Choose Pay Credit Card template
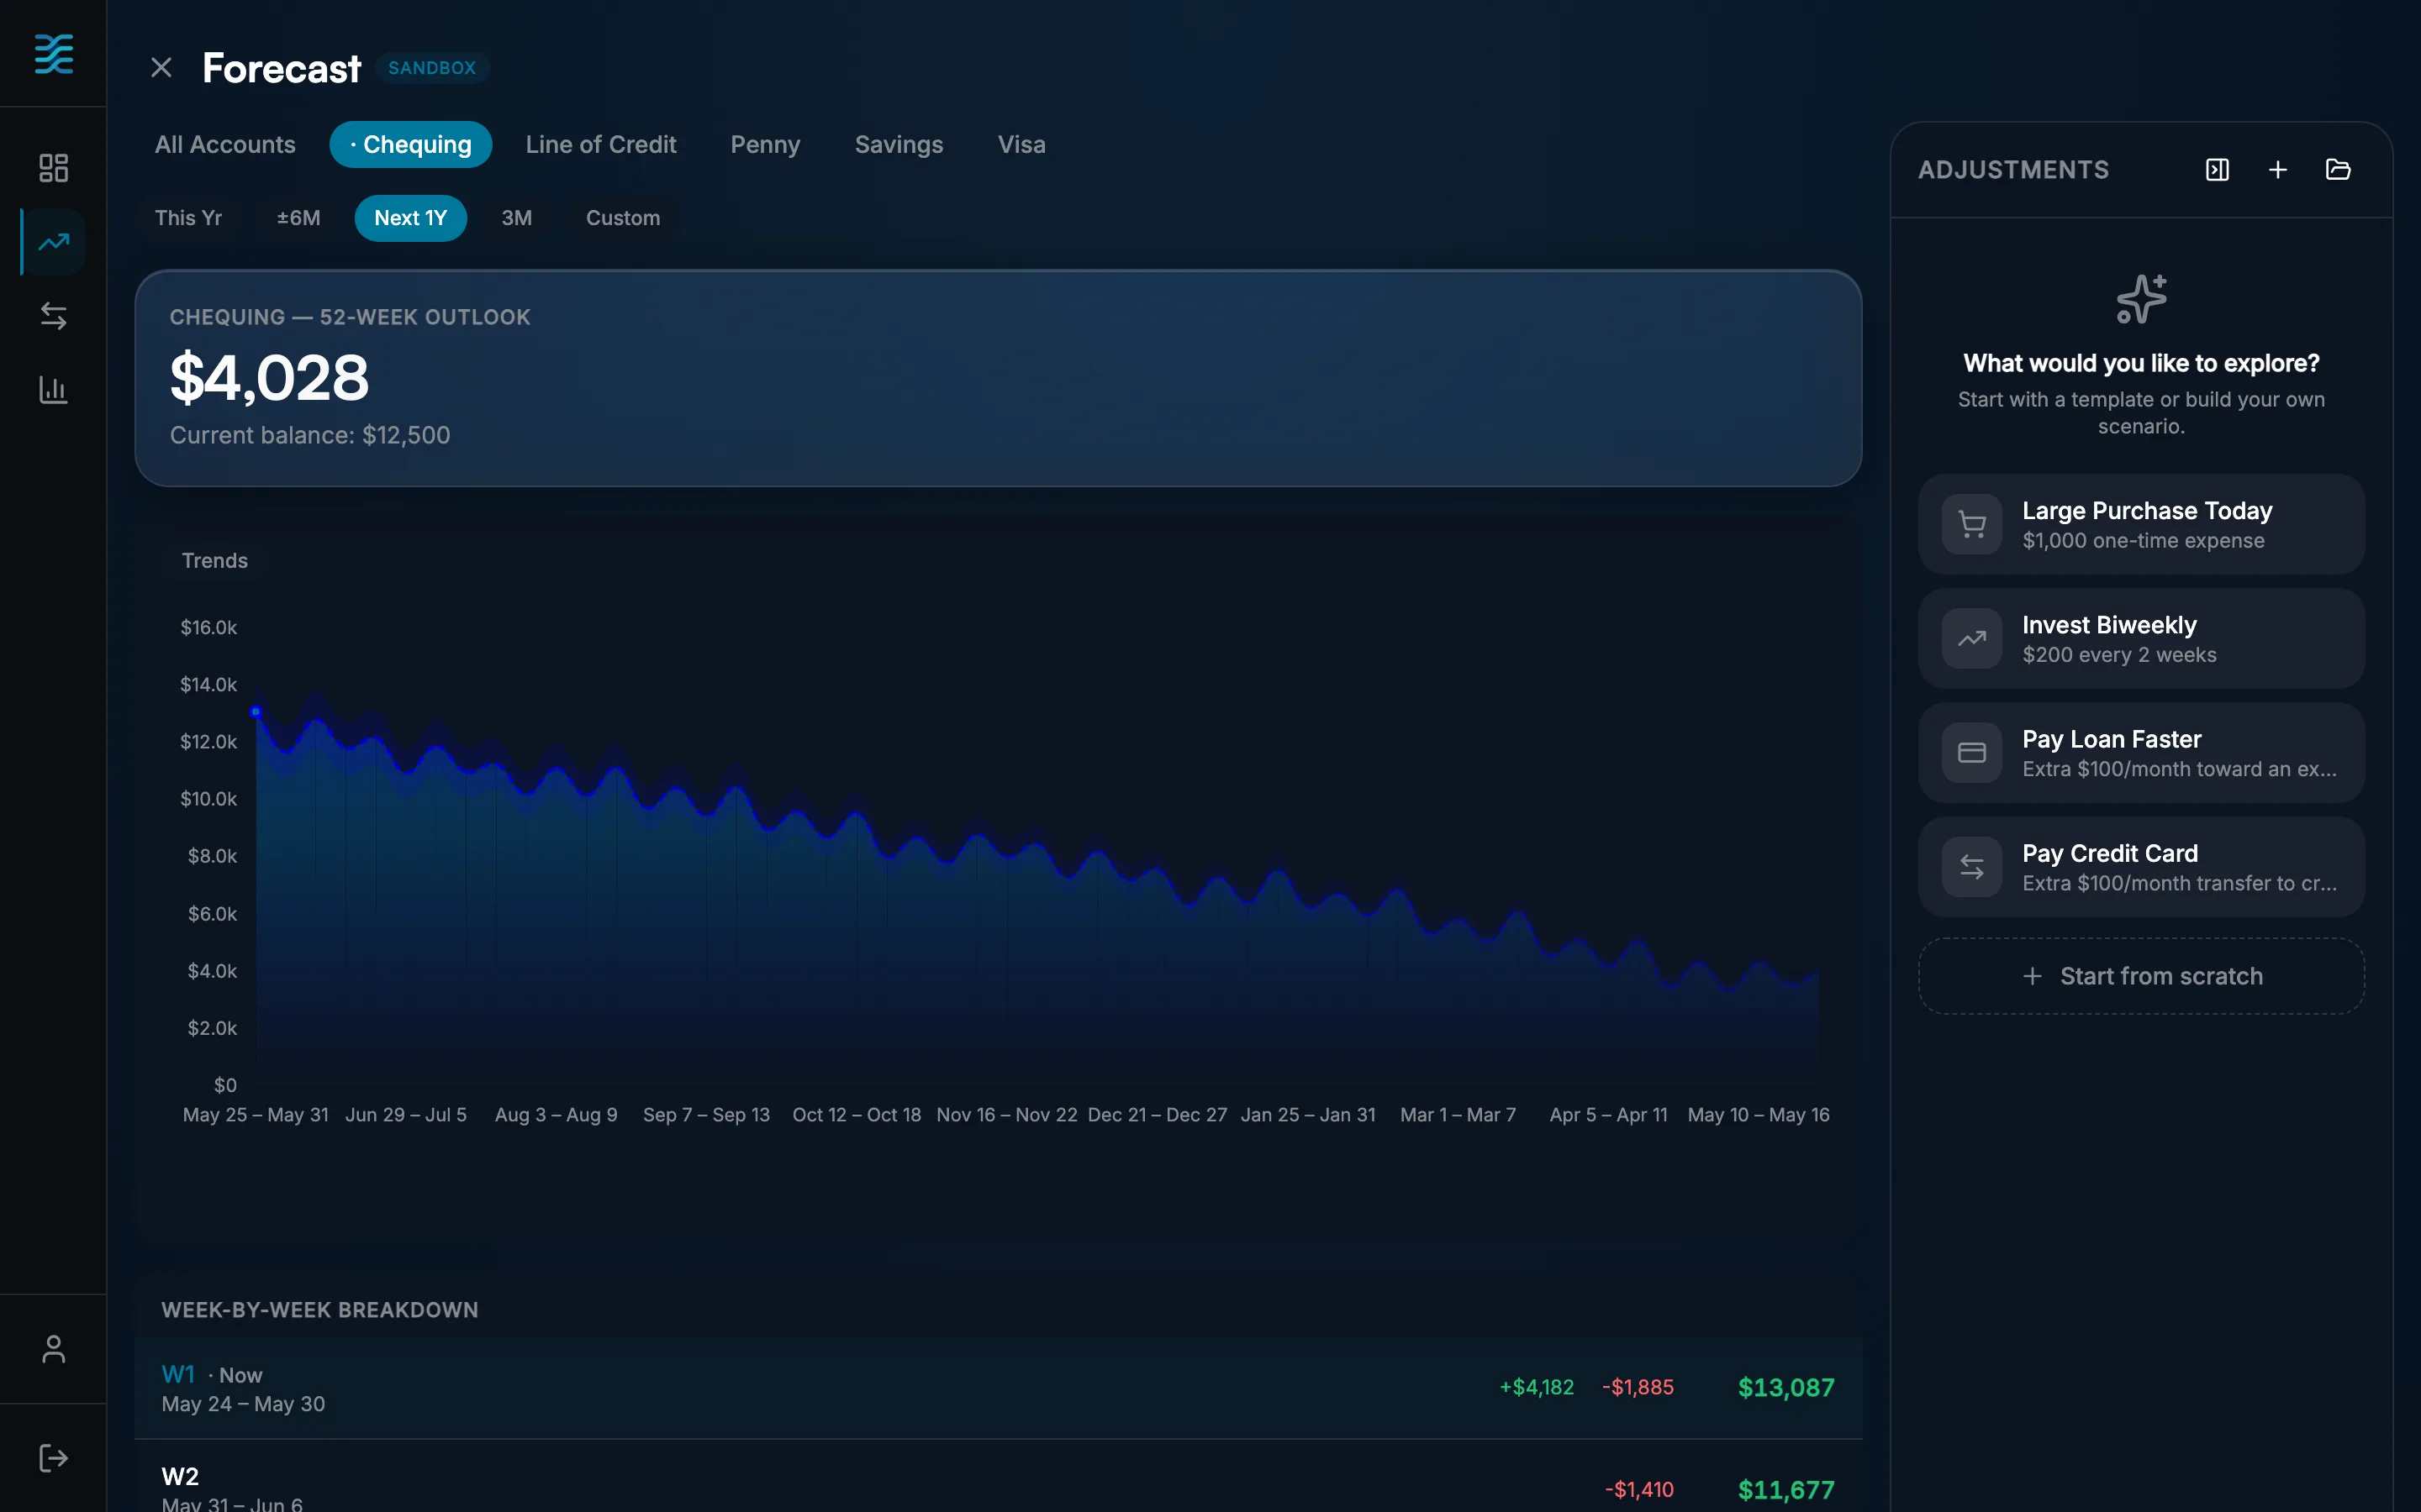Image resolution: width=2421 pixels, height=1512 pixels. click(x=2141, y=867)
